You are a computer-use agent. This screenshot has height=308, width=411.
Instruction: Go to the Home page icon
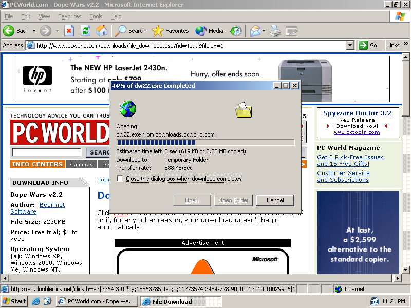tap(102, 31)
